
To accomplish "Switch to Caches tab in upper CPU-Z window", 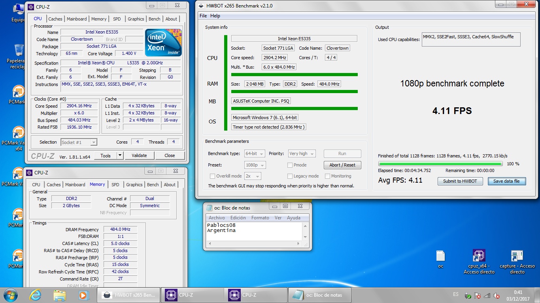I will (55, 19).
